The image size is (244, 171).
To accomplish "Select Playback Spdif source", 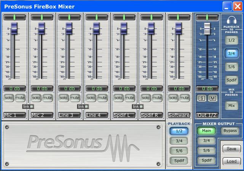I will 179,161.
